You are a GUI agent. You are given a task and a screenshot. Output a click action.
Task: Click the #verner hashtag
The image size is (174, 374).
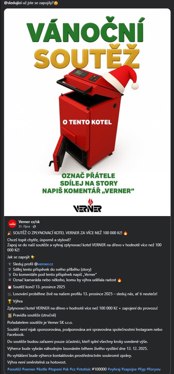coord(28,369)
